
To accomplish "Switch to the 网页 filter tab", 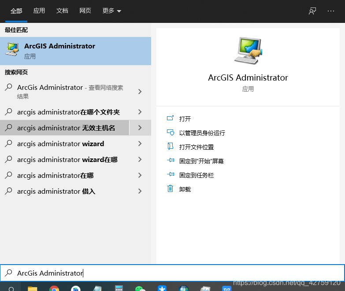I will pos(85,11).
